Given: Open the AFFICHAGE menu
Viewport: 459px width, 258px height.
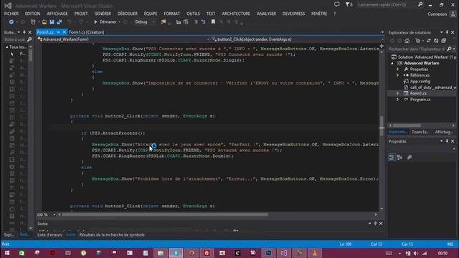Looking at the screenshot, I should pyautogui.click(x=57, y=14).
